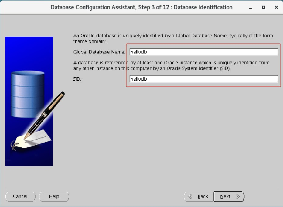Minimize the Database Configuration Assistant window

(251, 8)
